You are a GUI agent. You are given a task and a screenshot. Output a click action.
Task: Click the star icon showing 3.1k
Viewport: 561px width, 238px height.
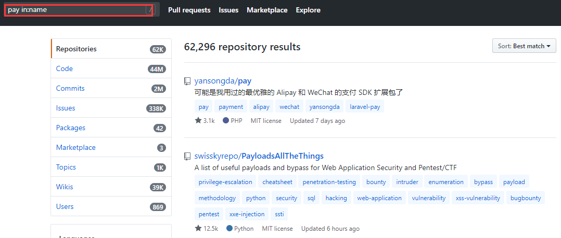(x=198, y=120)
